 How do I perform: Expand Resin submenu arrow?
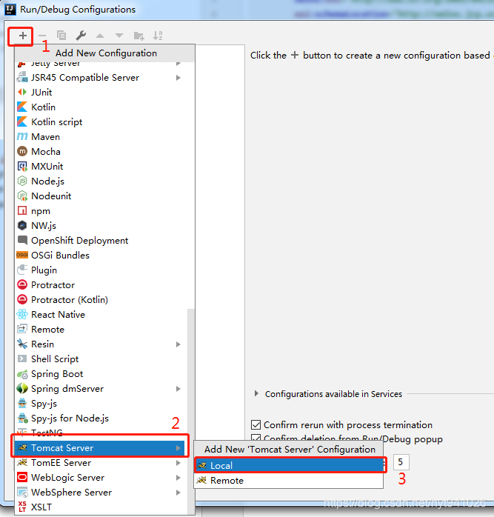point(178,344)
